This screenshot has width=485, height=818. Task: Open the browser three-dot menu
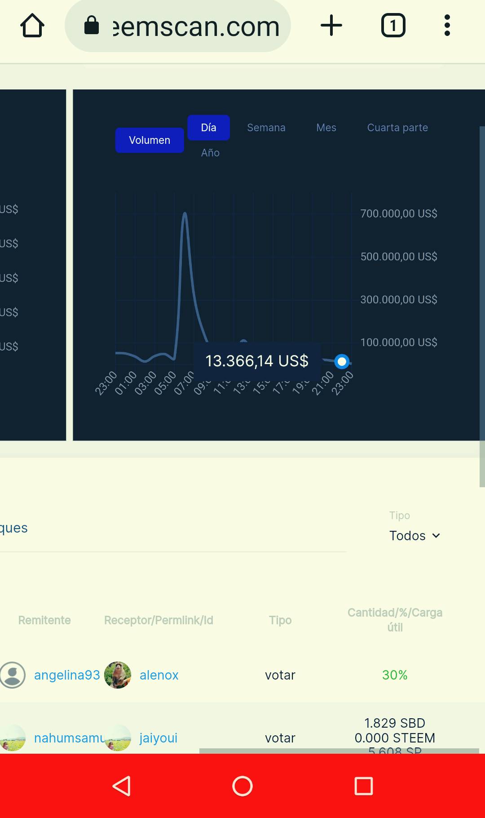click(x=447, y=26)
